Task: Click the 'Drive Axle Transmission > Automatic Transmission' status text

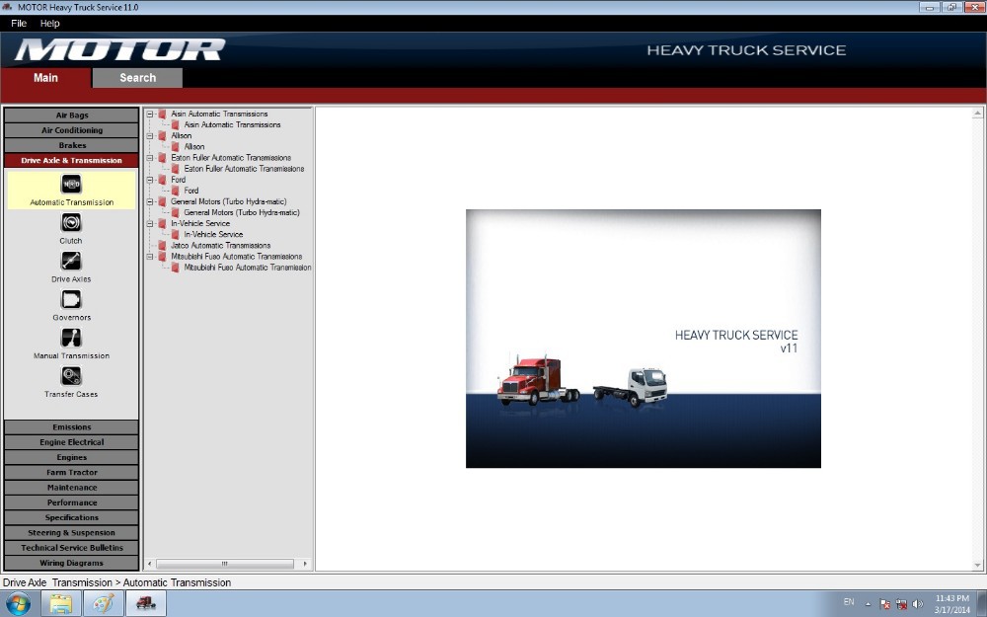Action: point(116,583)
